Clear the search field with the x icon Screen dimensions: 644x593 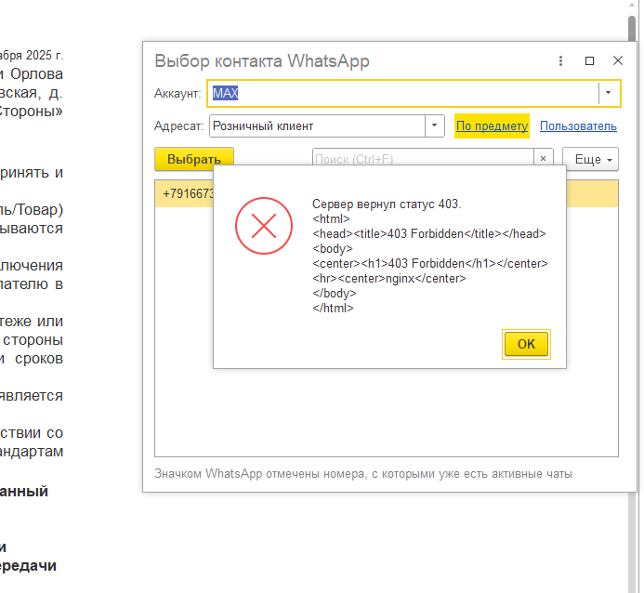[544, 159]
